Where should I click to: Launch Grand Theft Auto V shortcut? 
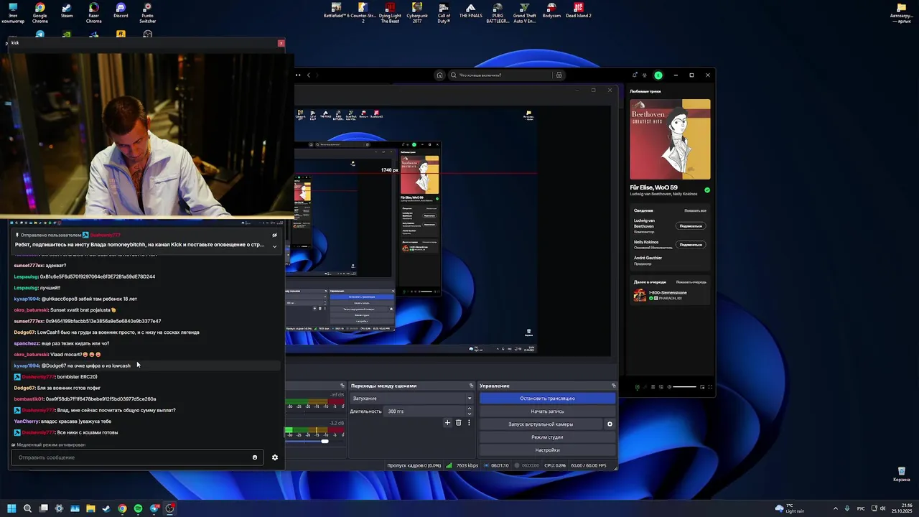point(525,12)
